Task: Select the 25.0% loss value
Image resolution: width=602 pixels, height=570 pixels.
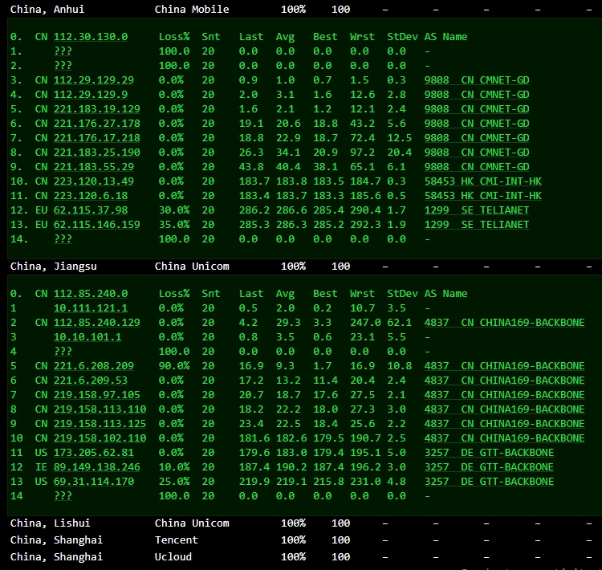Action: pyautogui.click(x=174, y=482)
